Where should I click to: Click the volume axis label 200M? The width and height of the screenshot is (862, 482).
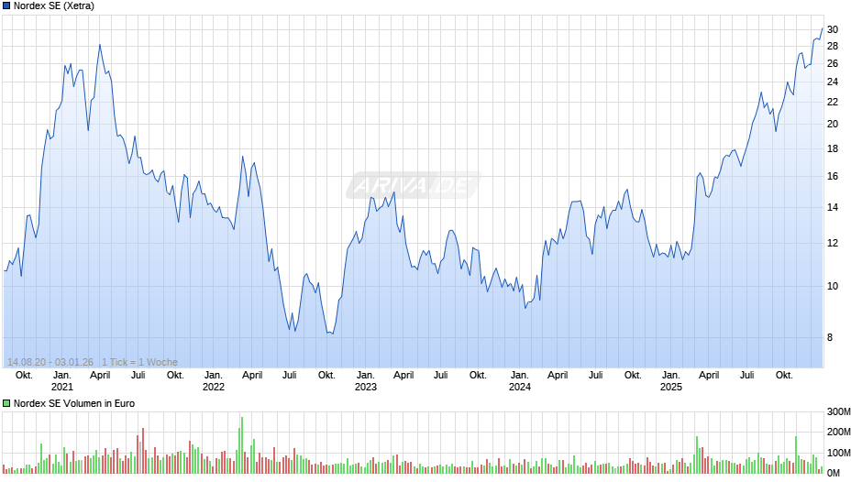839,432
